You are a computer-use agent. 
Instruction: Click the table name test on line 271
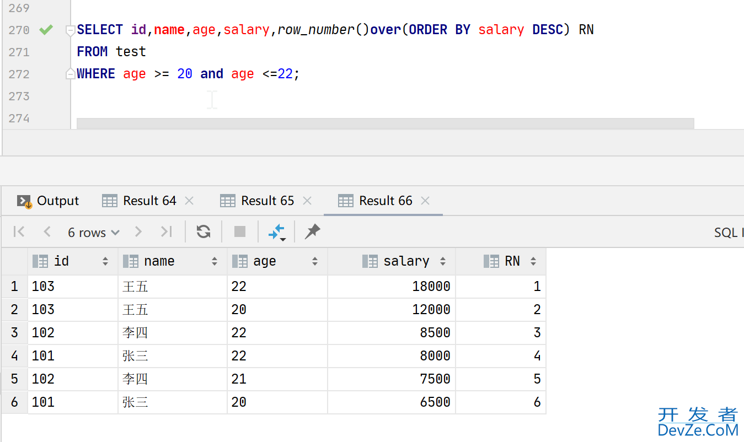[131, 52]
